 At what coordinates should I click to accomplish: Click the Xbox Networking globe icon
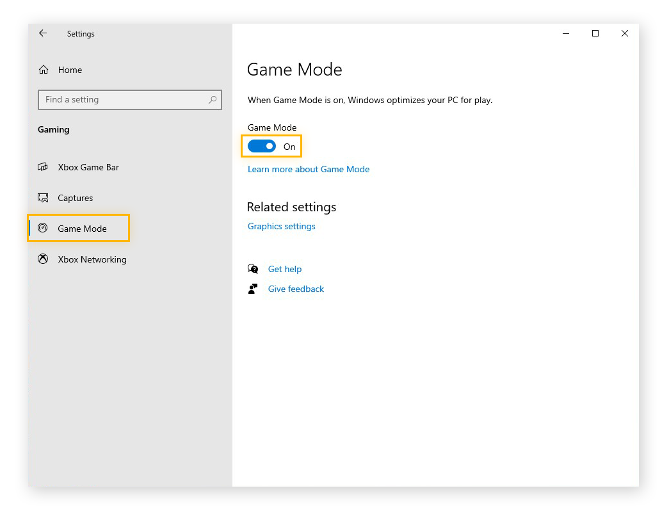43,259
